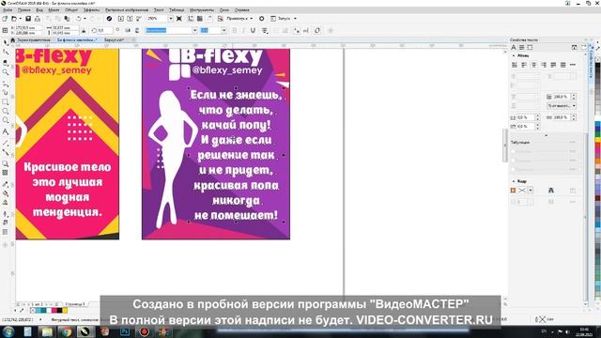Image resolution: width=601 pixels, height=338 pixels.
Task: Select the Transparency checkerboard tool
Action: pos(6,173)
